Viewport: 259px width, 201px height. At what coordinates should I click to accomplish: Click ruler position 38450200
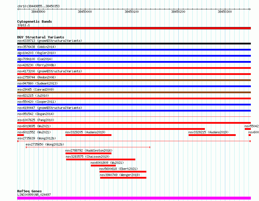coord(178,12)
